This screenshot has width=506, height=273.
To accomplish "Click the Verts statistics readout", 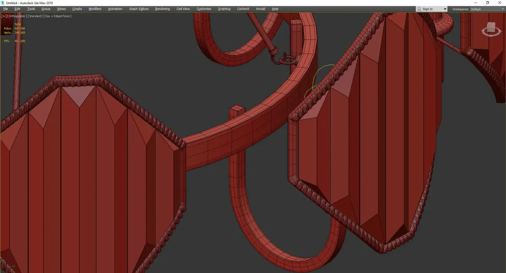I will (14, 32).
